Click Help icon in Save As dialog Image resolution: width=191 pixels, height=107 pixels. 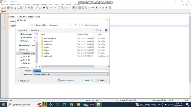tap(106, 30)
